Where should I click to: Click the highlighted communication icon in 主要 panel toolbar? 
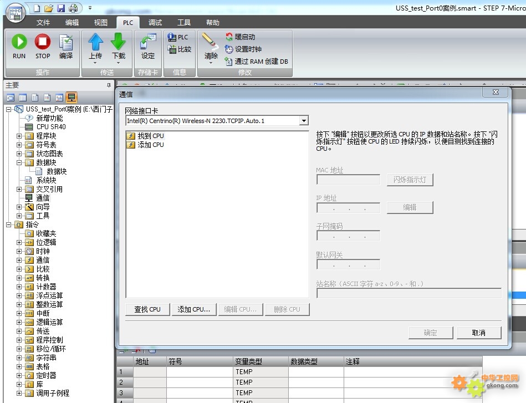pyautogui.click(x=72, y=98)
